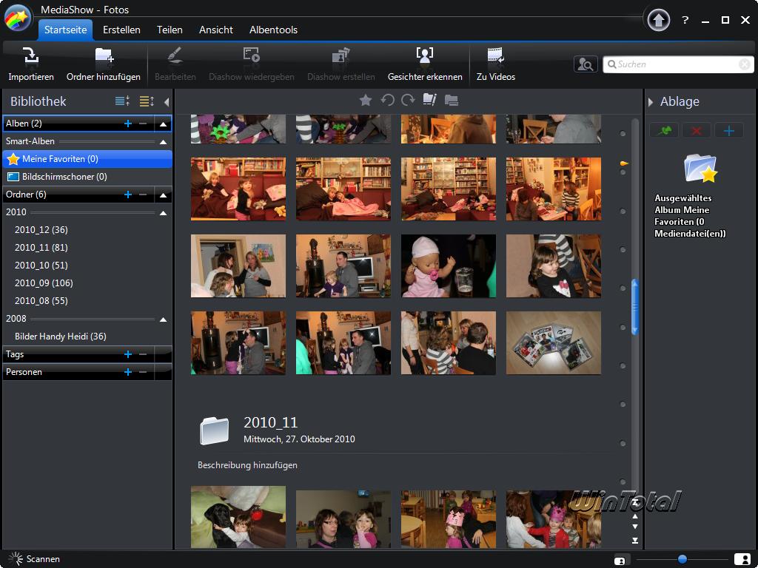The image size is (758, 568).
Task: Collapse the Ablage panel arrow
Action: click(651, 102)
